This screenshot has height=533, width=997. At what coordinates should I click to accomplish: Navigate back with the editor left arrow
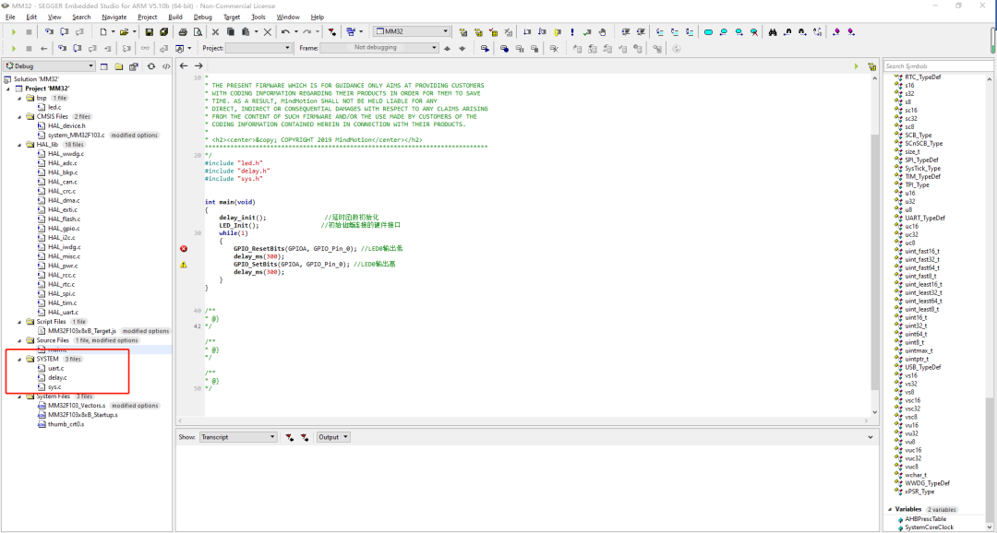click(x=184, y=66)
